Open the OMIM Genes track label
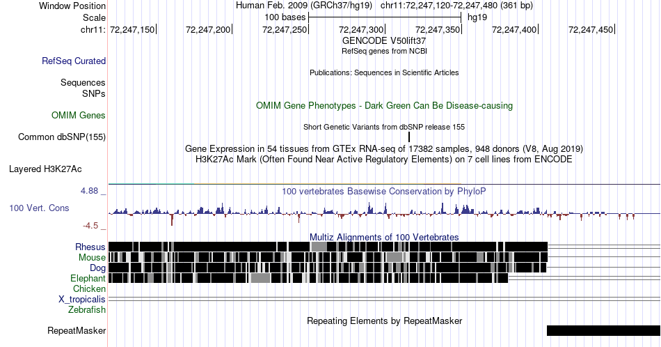The image size is (661, 347). (78, 115)
